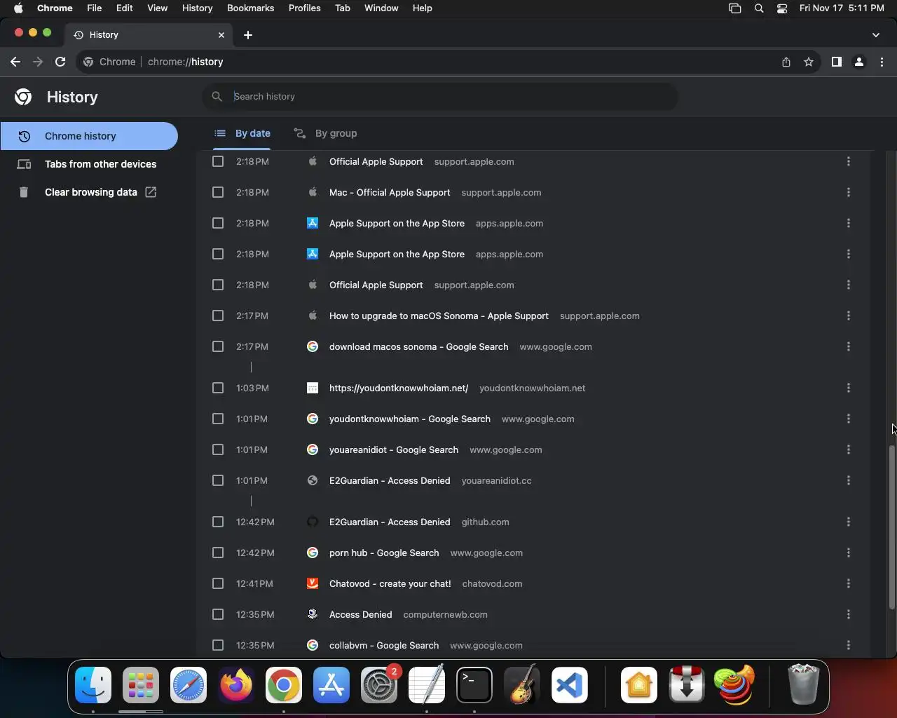Bookmark this page with the star icon
Viewport: 897px width, 718px height.
click(809, 62)
